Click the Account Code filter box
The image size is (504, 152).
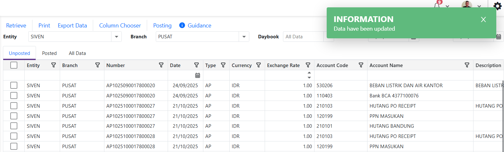pyautogui.click(x=341, y=75)
